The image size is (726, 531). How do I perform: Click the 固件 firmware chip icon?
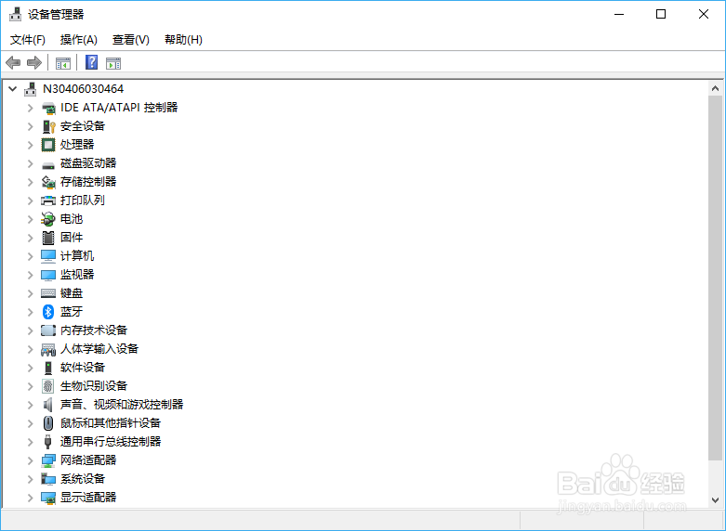pyautogui.click(x=48, y=238)
